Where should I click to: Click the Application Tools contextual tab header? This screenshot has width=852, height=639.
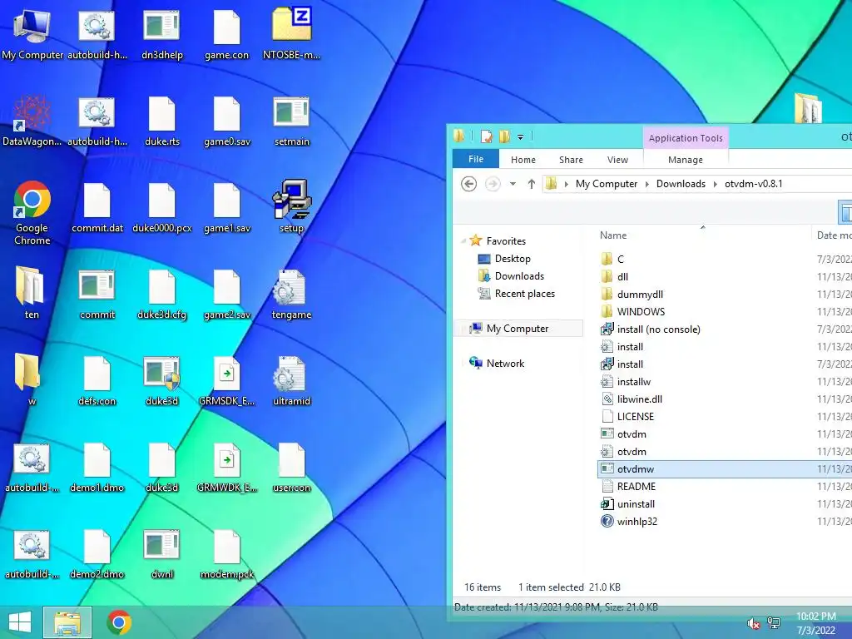686,138
